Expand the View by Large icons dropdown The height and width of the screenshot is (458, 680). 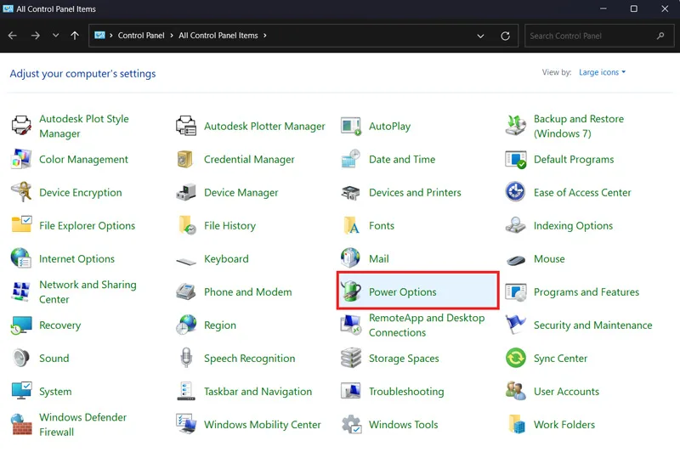point(603,72)
